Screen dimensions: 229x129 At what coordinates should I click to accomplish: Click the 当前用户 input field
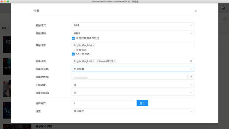click(x=102, y=103)
